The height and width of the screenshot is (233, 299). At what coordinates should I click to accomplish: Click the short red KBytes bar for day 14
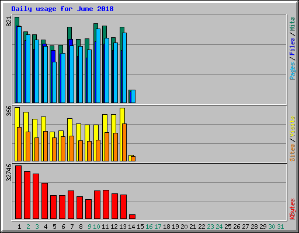[x=133, y=217]
